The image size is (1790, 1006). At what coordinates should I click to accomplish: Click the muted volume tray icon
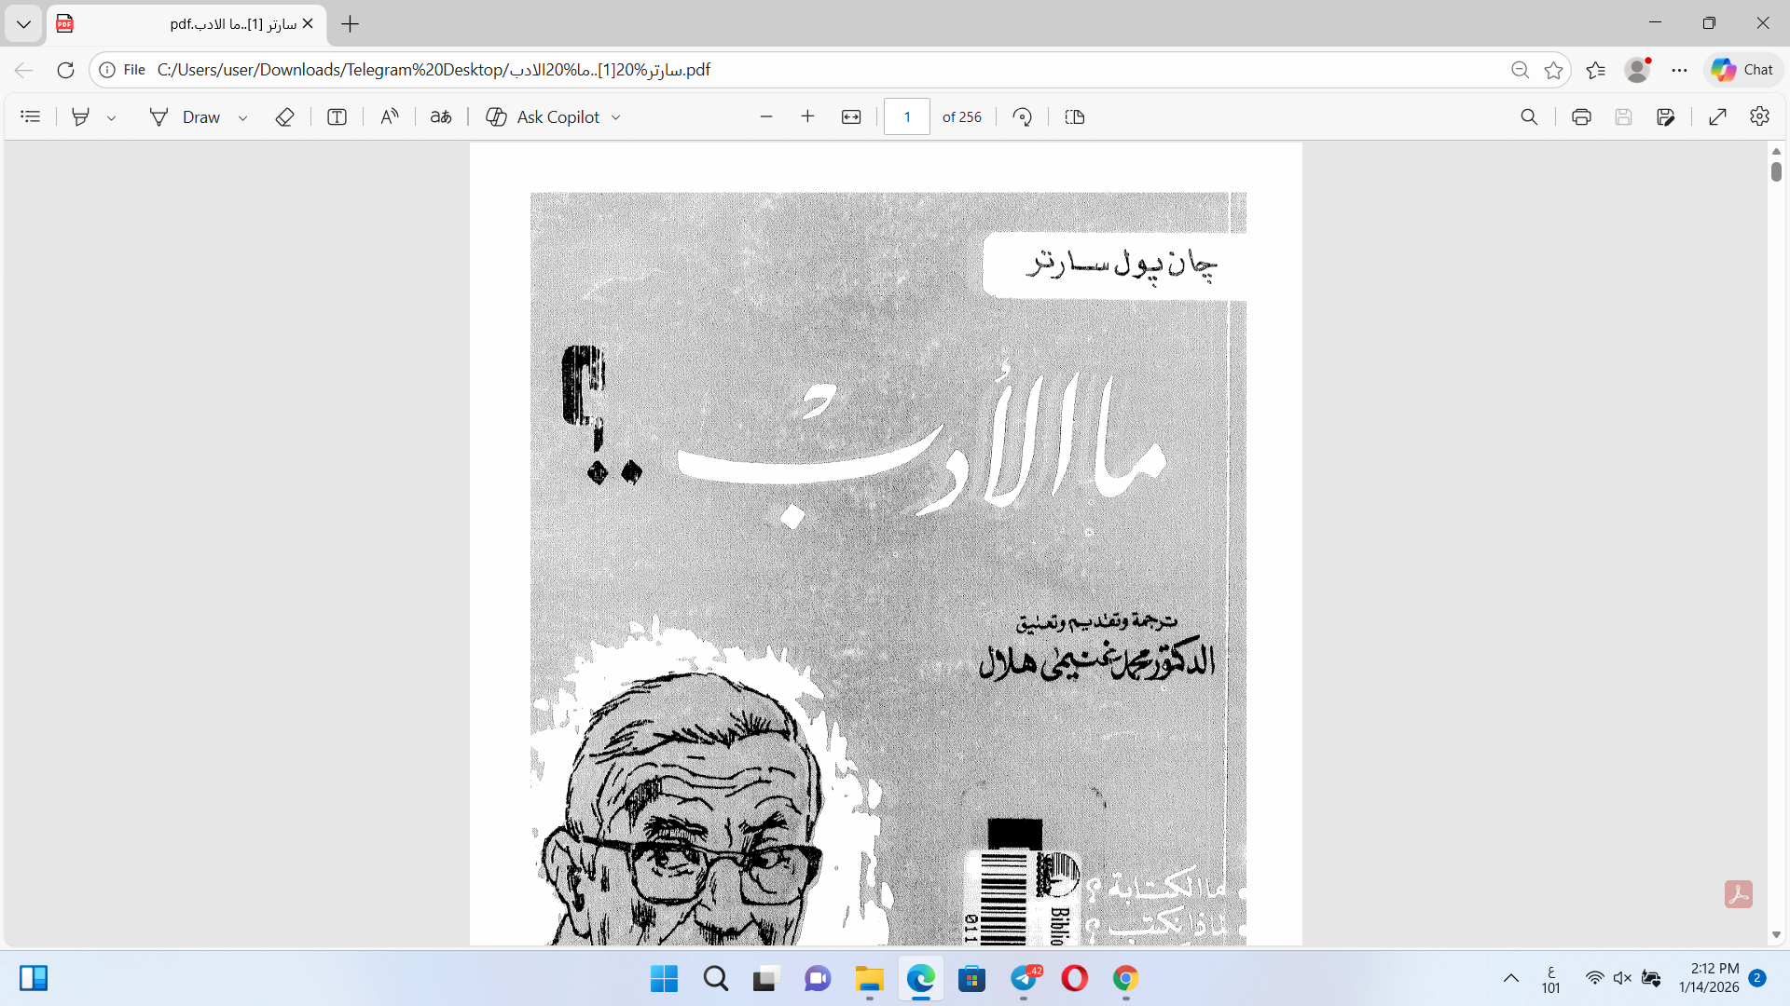[x=1623, y=978]
